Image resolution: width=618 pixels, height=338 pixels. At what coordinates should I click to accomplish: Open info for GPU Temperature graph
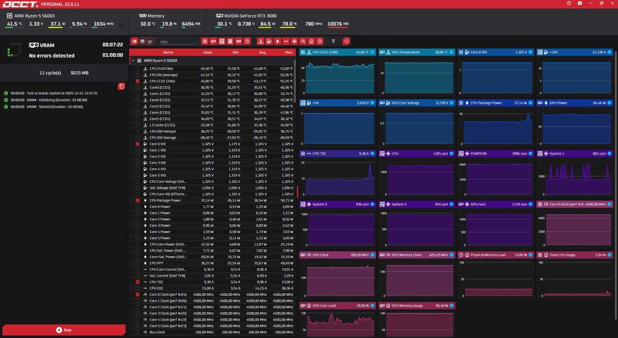tap(452, 52)
